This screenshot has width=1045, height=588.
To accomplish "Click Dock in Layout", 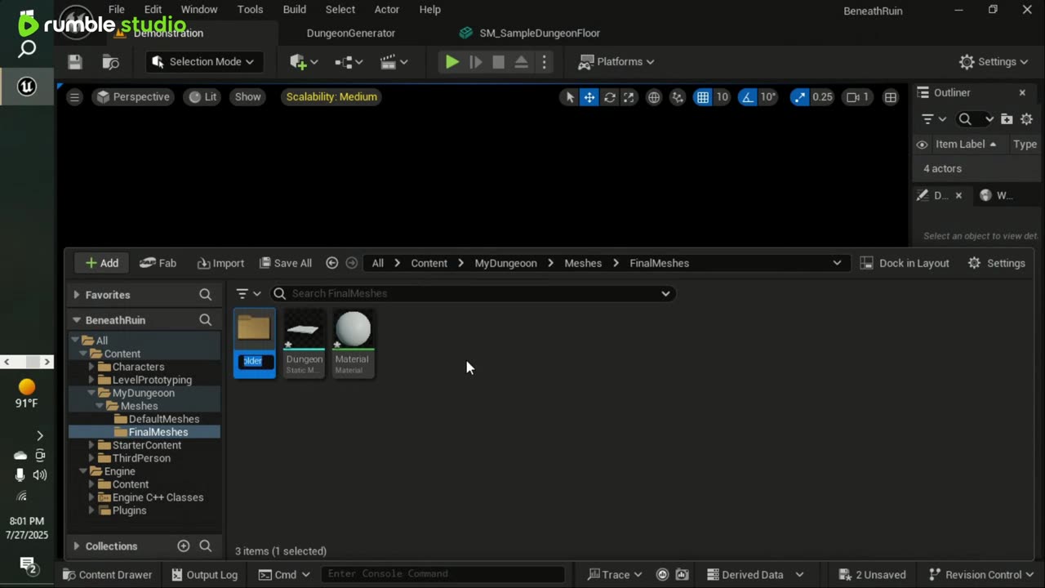I will [x=905, y=263].
